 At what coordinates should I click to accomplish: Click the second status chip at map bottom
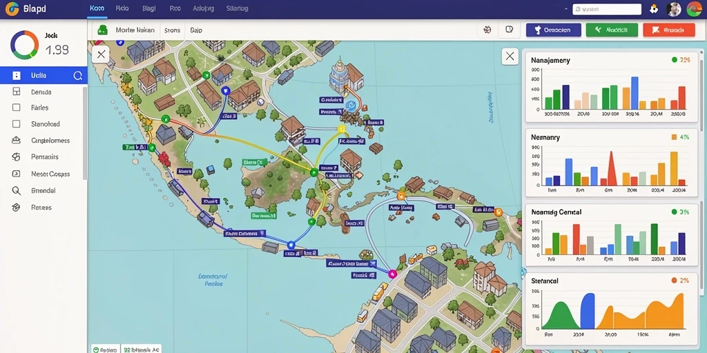[x=141, y=349]
